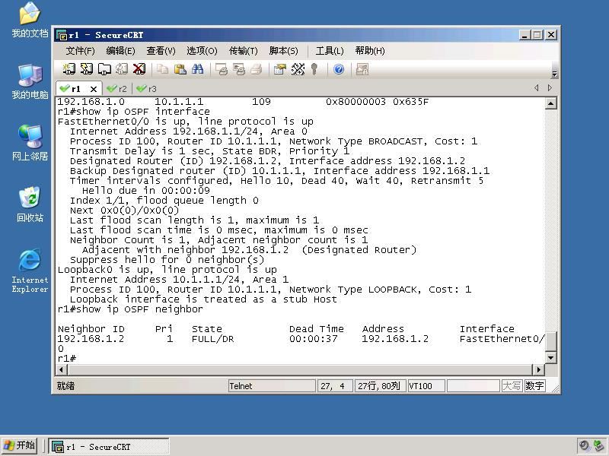Image resolution: width=609 pixels, height=456 pixels.
Task: Open the 传输(T) menu
Action: (x=243, y=51)
